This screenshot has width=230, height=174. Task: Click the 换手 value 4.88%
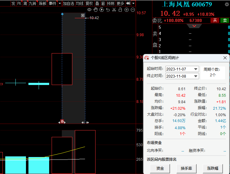[180, 128]
